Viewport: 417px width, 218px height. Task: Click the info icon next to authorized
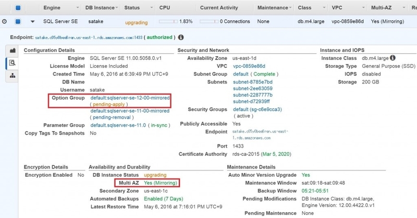[x=181, y=37]
